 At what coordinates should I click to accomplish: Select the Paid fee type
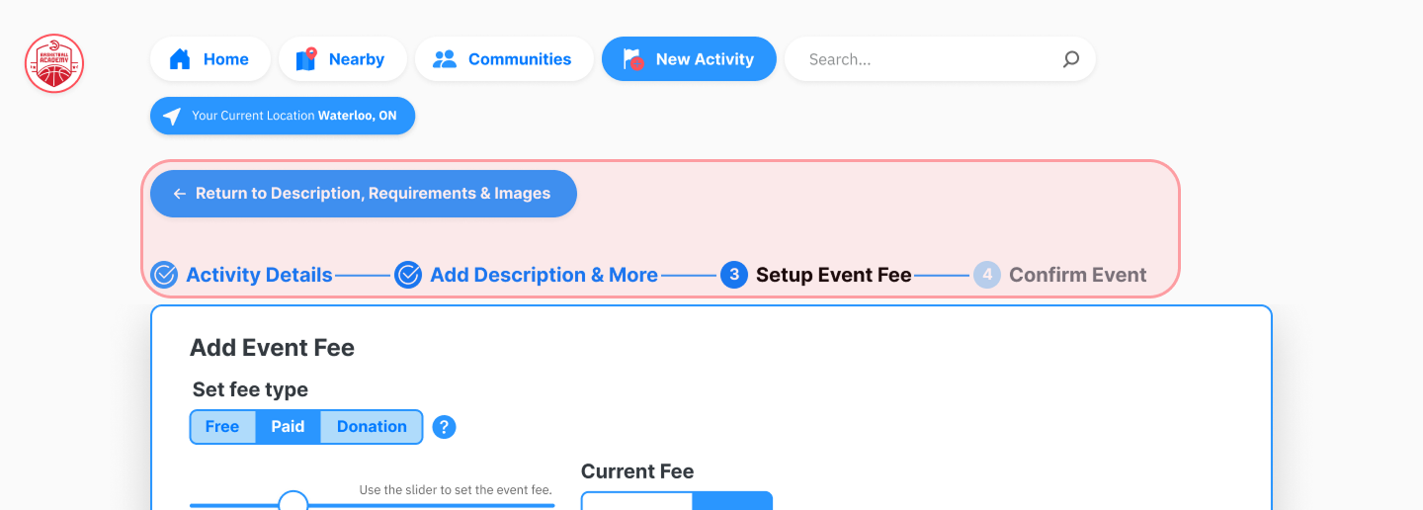click(288, 427)
